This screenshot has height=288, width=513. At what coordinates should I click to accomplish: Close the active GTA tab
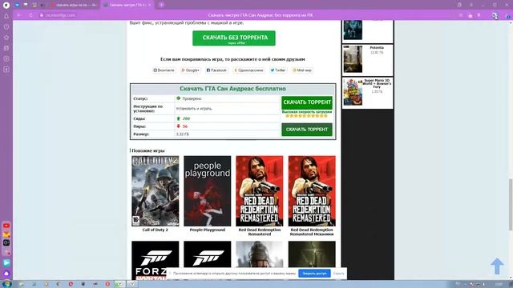pyautogui.click(x=150, y=5)
